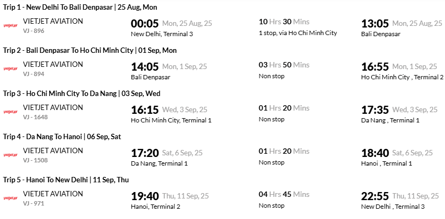Click flight number VJ - 894
This screenshot has height=219, width=445.
click(x=34, y=74)
